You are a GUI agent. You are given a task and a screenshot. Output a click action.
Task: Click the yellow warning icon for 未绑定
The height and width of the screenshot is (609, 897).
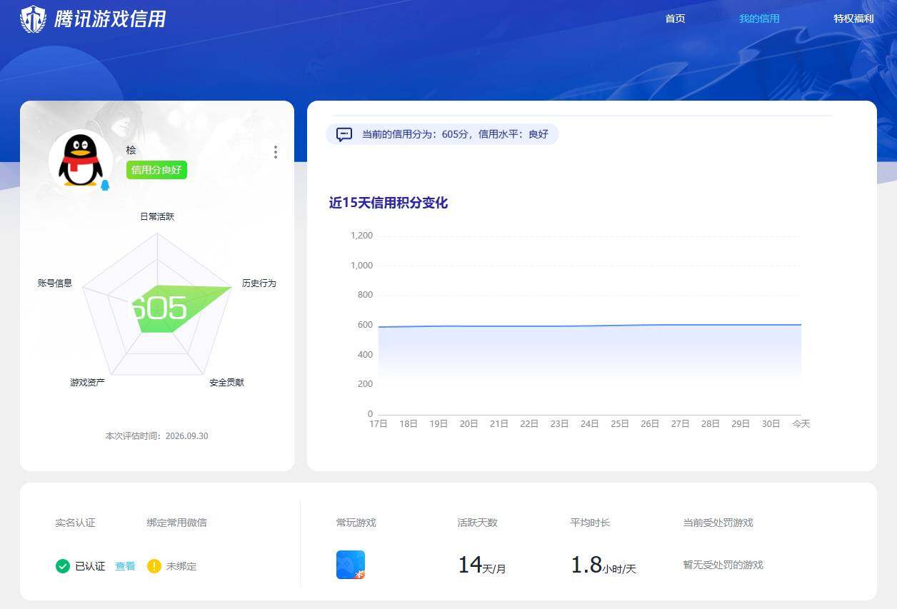(154, 566)
